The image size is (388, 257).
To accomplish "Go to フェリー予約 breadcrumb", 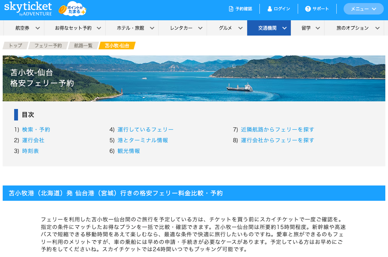I will 48,46.
